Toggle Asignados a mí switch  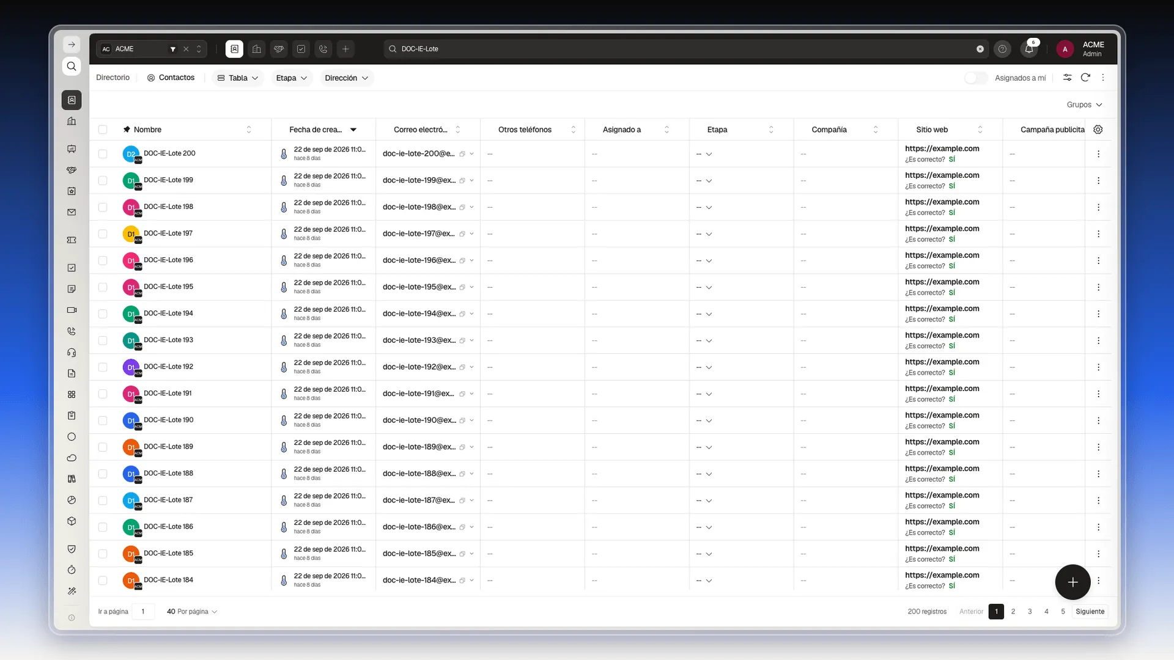tap(976, 78)
